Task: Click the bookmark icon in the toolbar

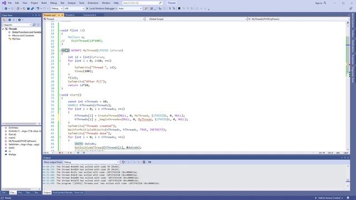Action: (x=179, y=8)
